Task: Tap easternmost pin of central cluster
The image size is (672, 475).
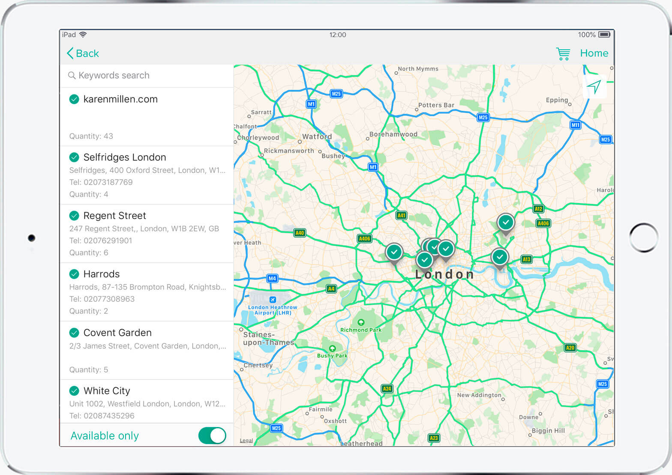Action: 446,250
